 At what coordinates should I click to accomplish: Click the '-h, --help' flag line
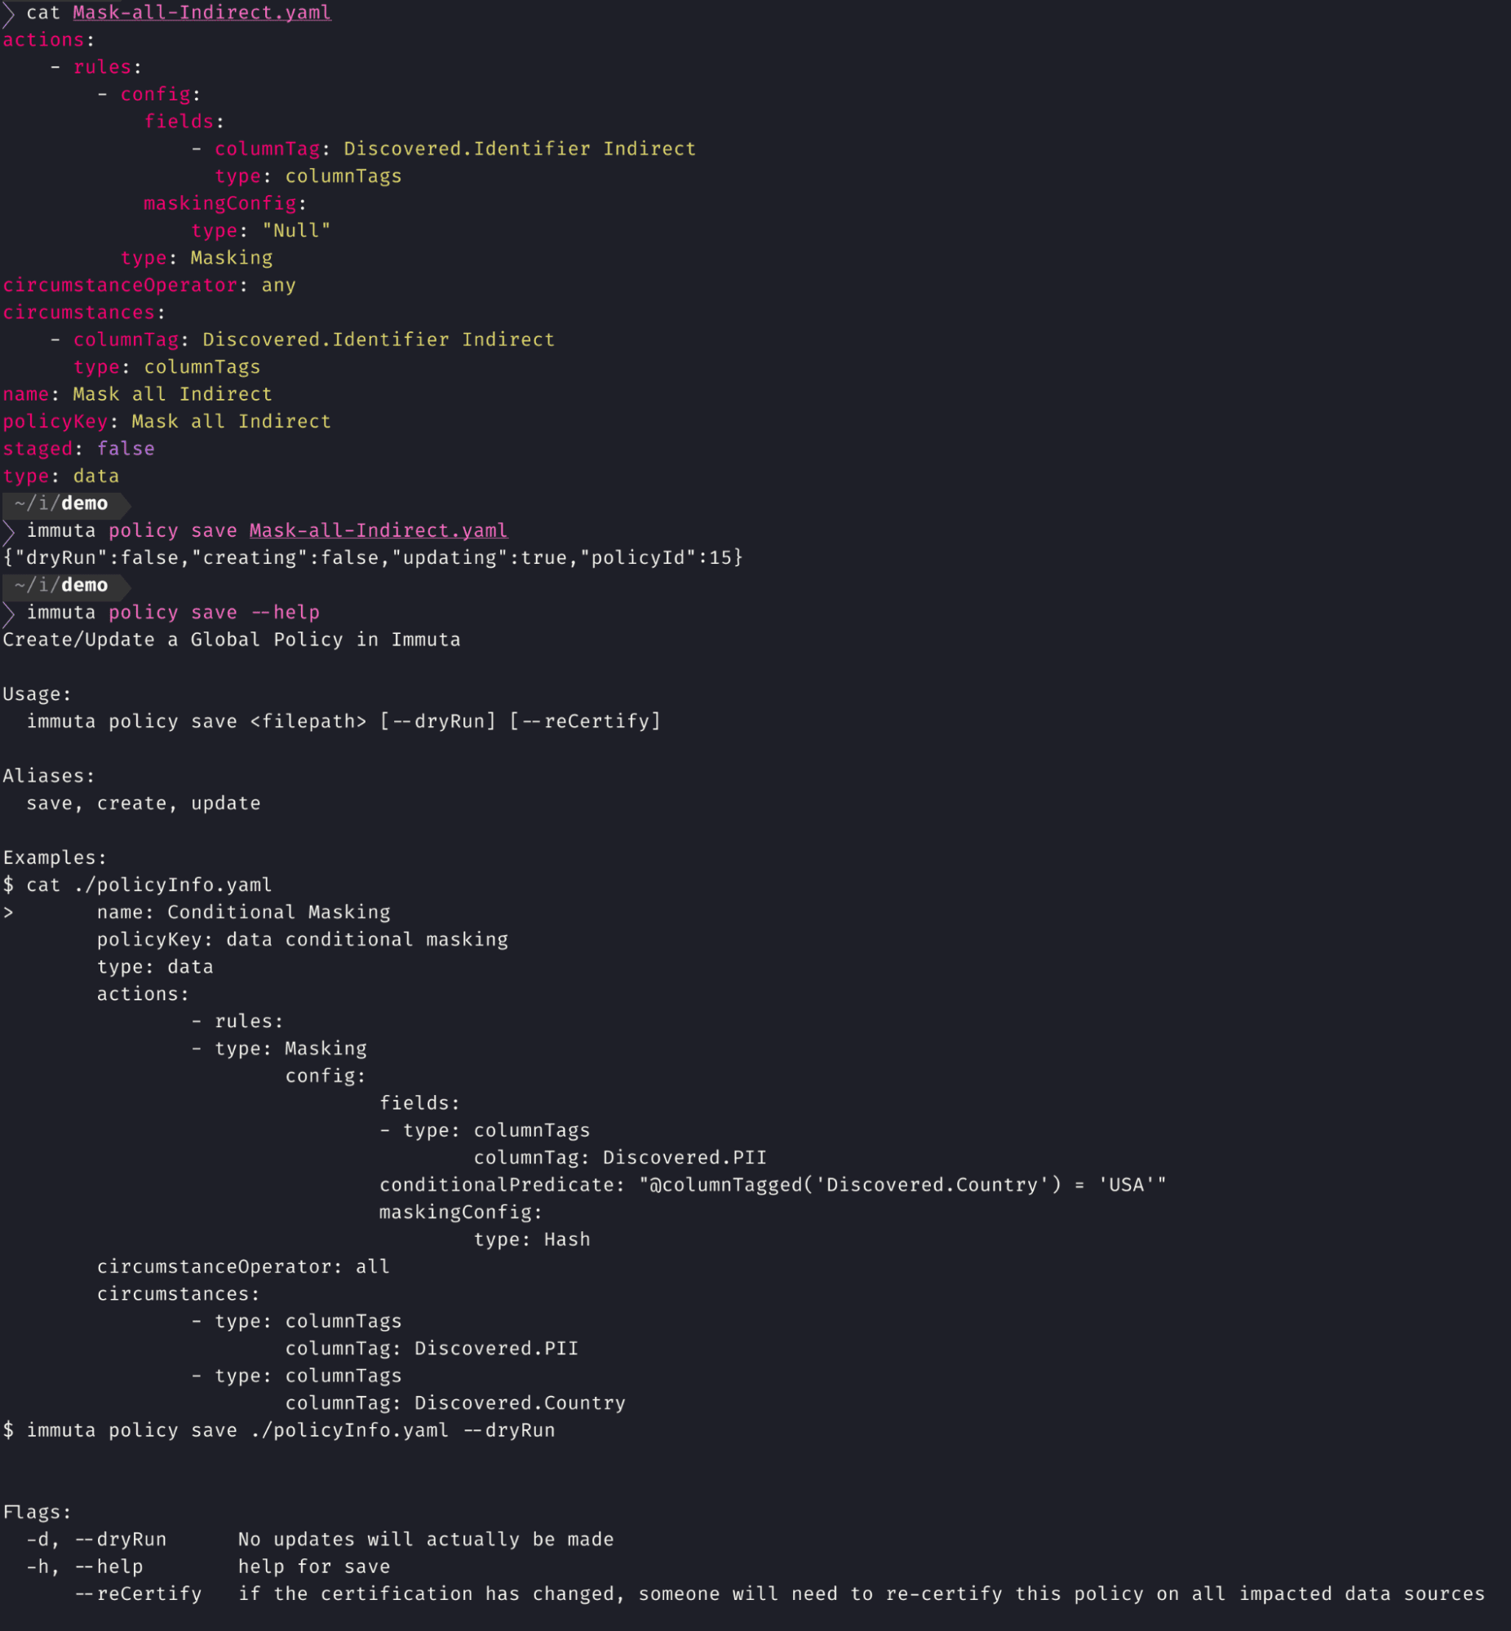[209, 1567]
